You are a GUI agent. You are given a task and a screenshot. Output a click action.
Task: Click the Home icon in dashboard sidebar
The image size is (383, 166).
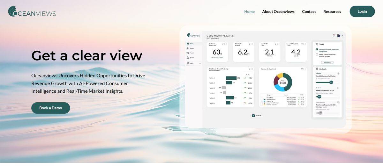click(x=188, y=44)
